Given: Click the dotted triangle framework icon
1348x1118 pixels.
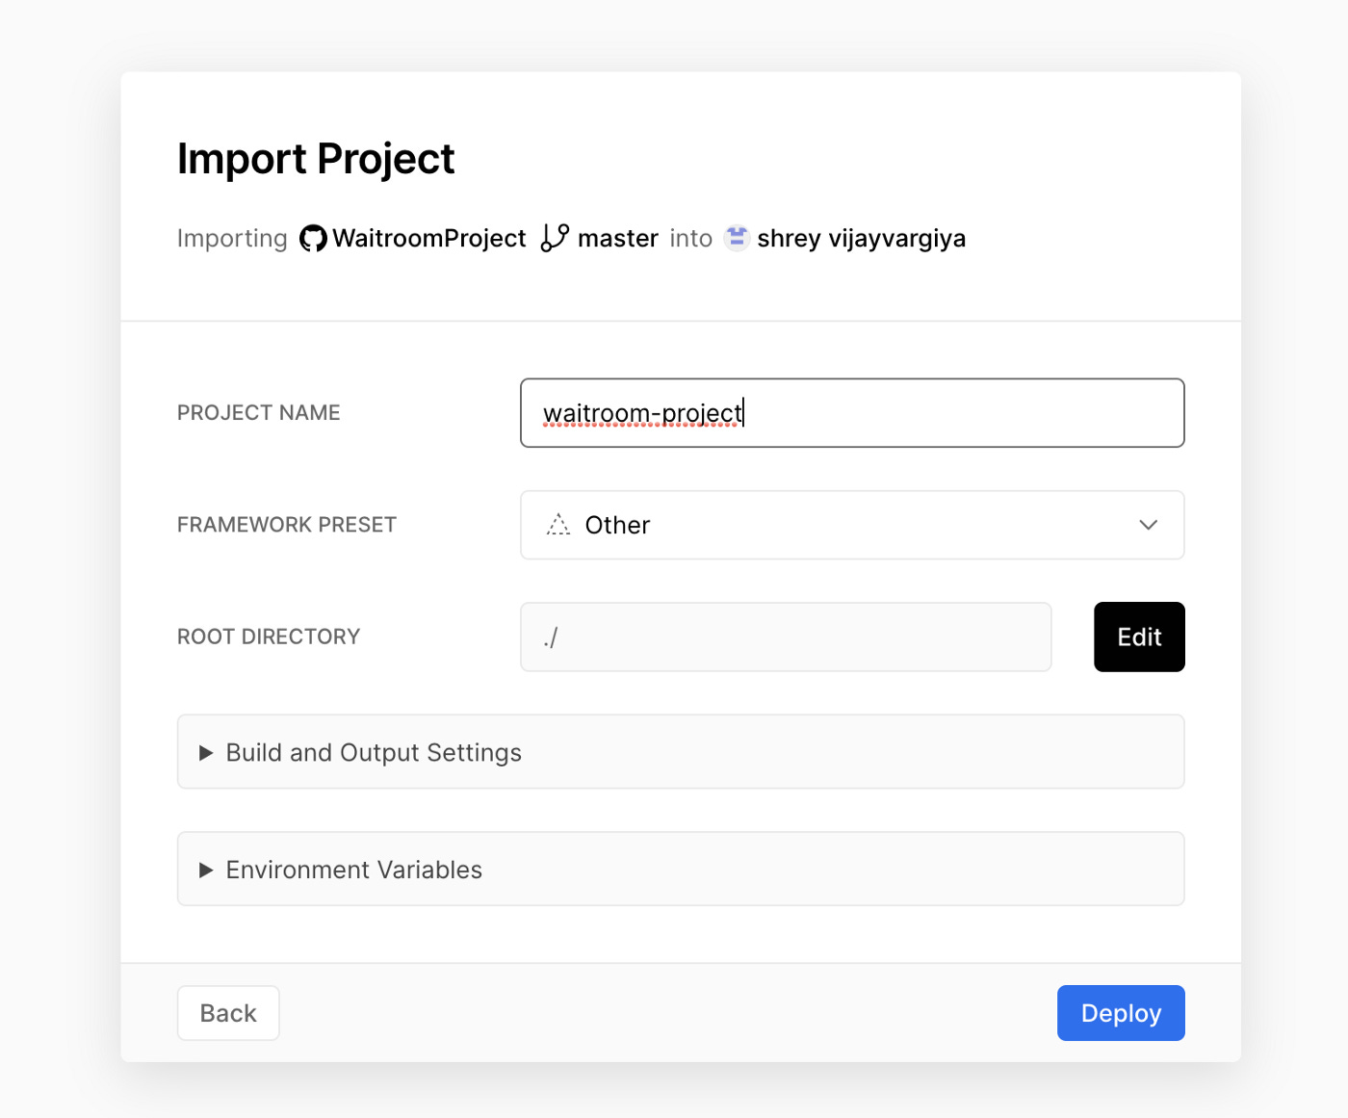Looking at the screenshot, I should click(558, 525).
